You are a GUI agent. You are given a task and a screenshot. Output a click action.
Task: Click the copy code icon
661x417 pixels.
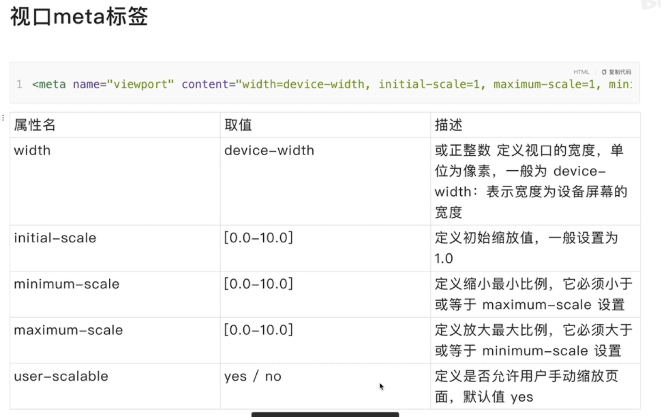coord(604,72)
